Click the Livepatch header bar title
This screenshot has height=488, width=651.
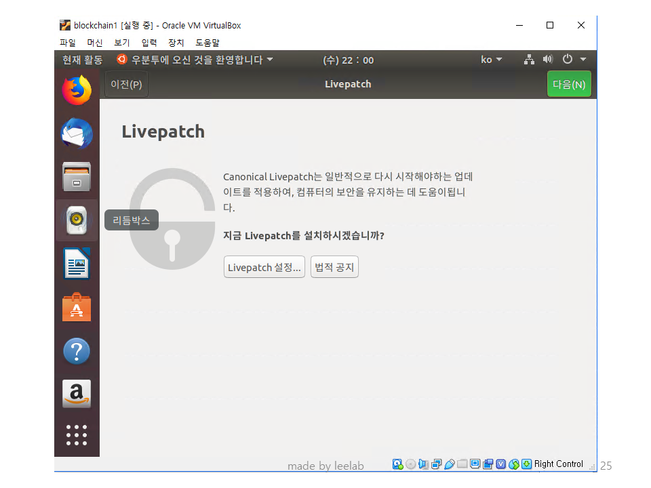click(348, 84)
